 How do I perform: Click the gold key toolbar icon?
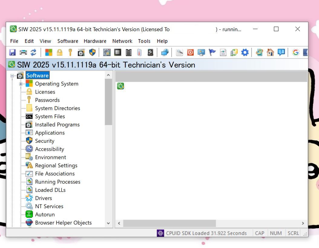[70, 52]
